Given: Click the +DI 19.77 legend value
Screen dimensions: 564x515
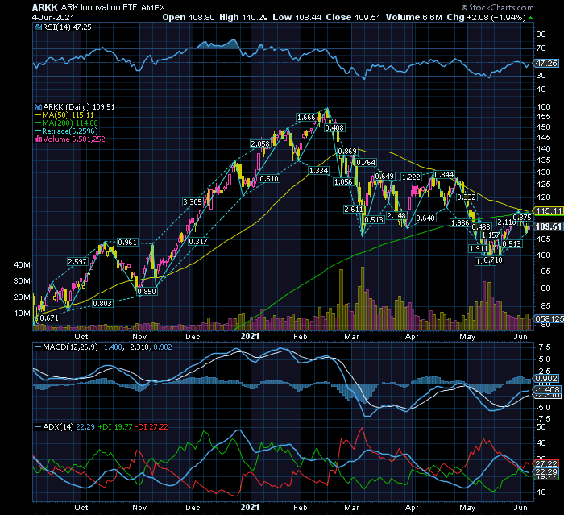Looking at the screenshot, I should [115, 427].
